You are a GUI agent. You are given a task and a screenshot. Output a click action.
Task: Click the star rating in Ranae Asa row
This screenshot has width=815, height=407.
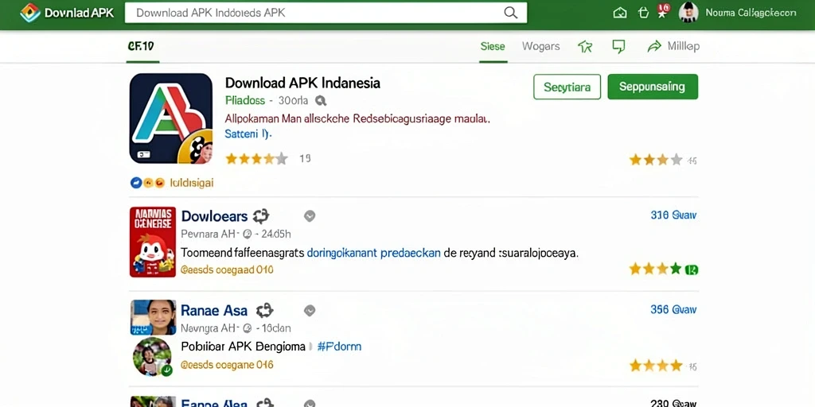pyautogui.click(x=656, y=366)
